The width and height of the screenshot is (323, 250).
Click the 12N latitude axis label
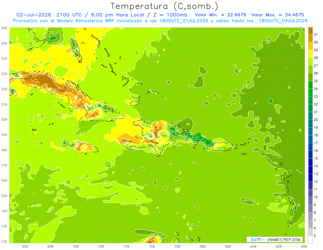4,241
